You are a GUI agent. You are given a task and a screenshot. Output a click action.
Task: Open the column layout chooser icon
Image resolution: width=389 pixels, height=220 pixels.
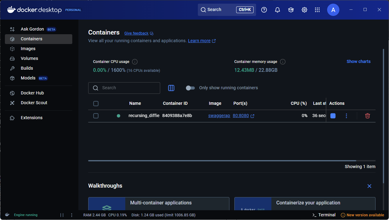(x=171, y=88)
